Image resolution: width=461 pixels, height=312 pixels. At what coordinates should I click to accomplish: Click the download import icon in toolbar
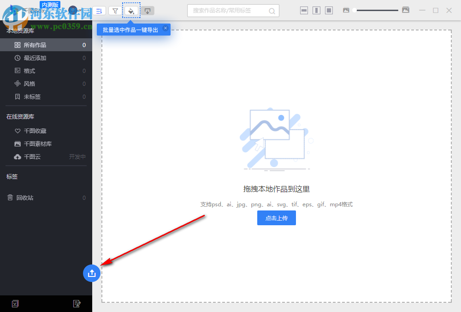click(x=148, y=10)
